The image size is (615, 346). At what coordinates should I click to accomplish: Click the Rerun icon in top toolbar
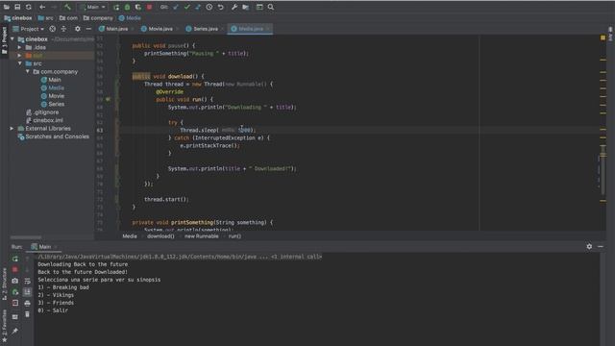pyautogui.click(x=116, y=7)
